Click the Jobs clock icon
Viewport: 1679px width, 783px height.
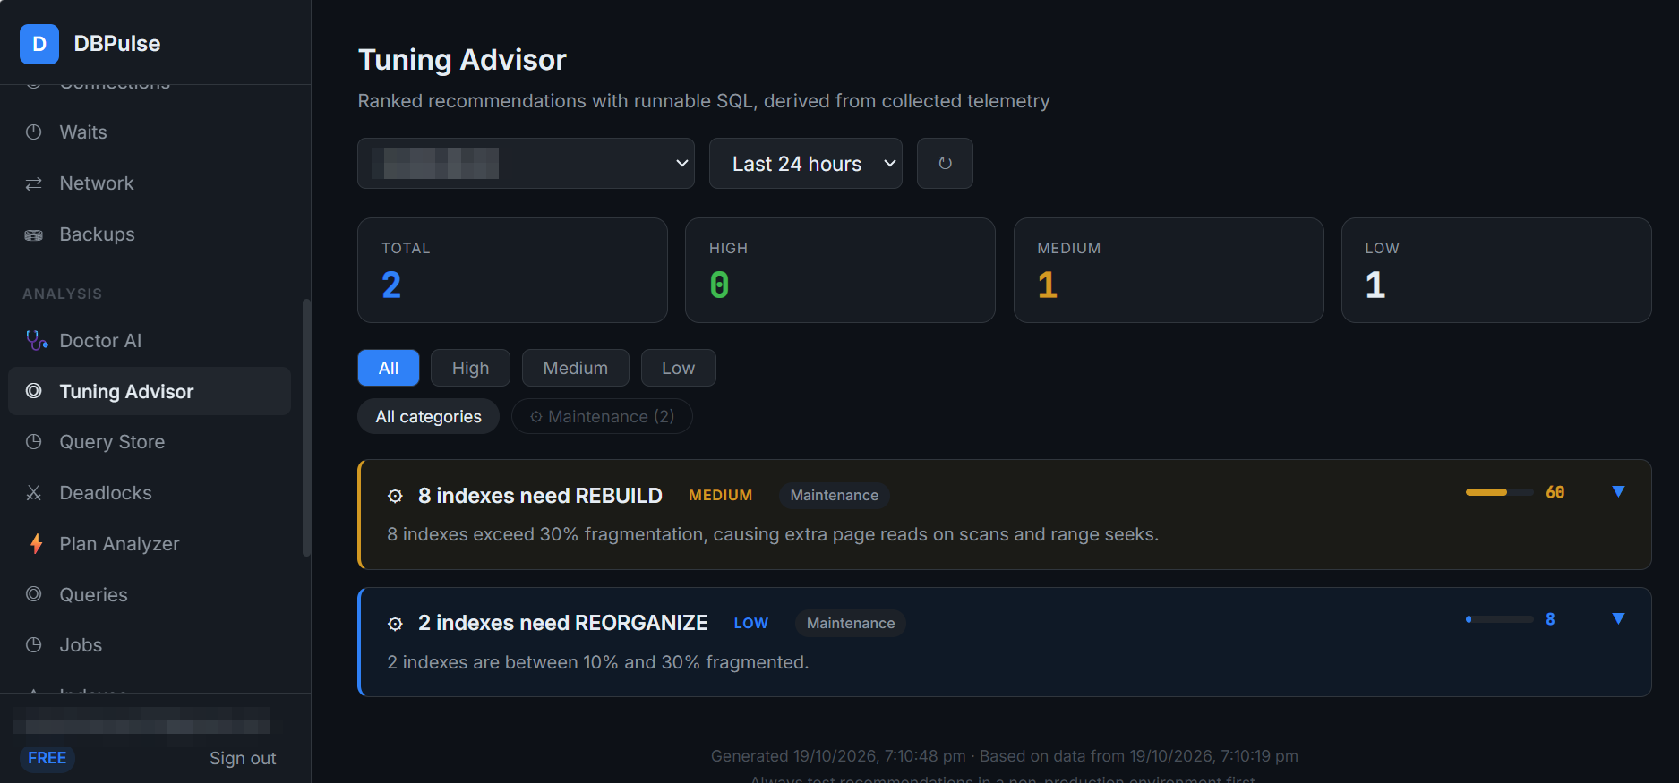click(x=34, y=645)
